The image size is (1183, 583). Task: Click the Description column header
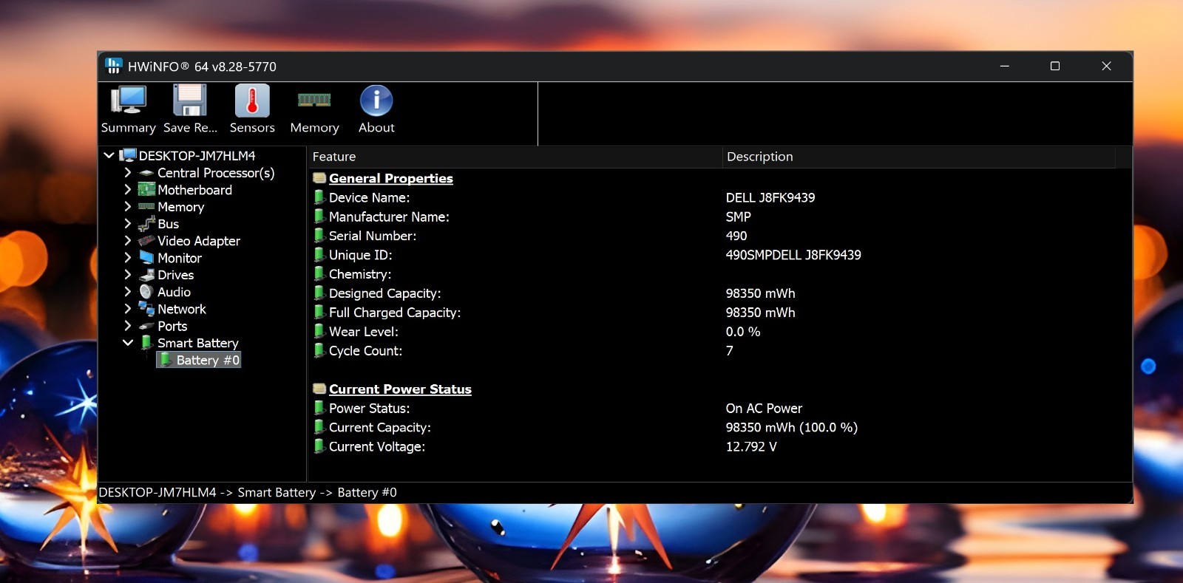point(918,157)
